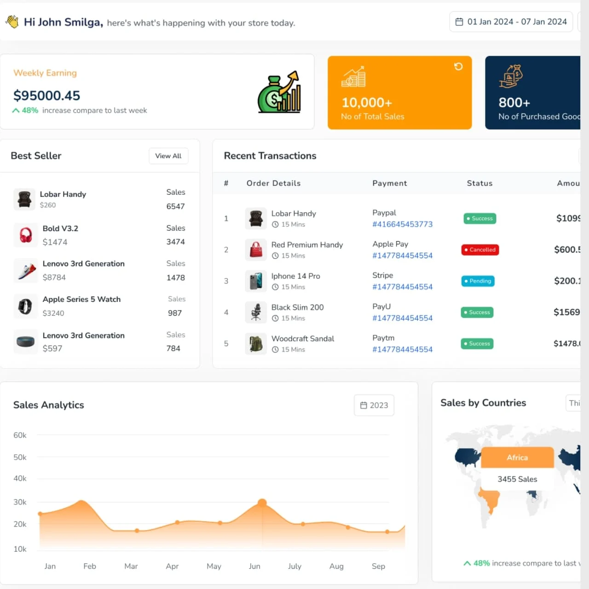Click the calendar icon beside the 2023 selector
This screenshot has height=589, width=589.
point(364,405)
